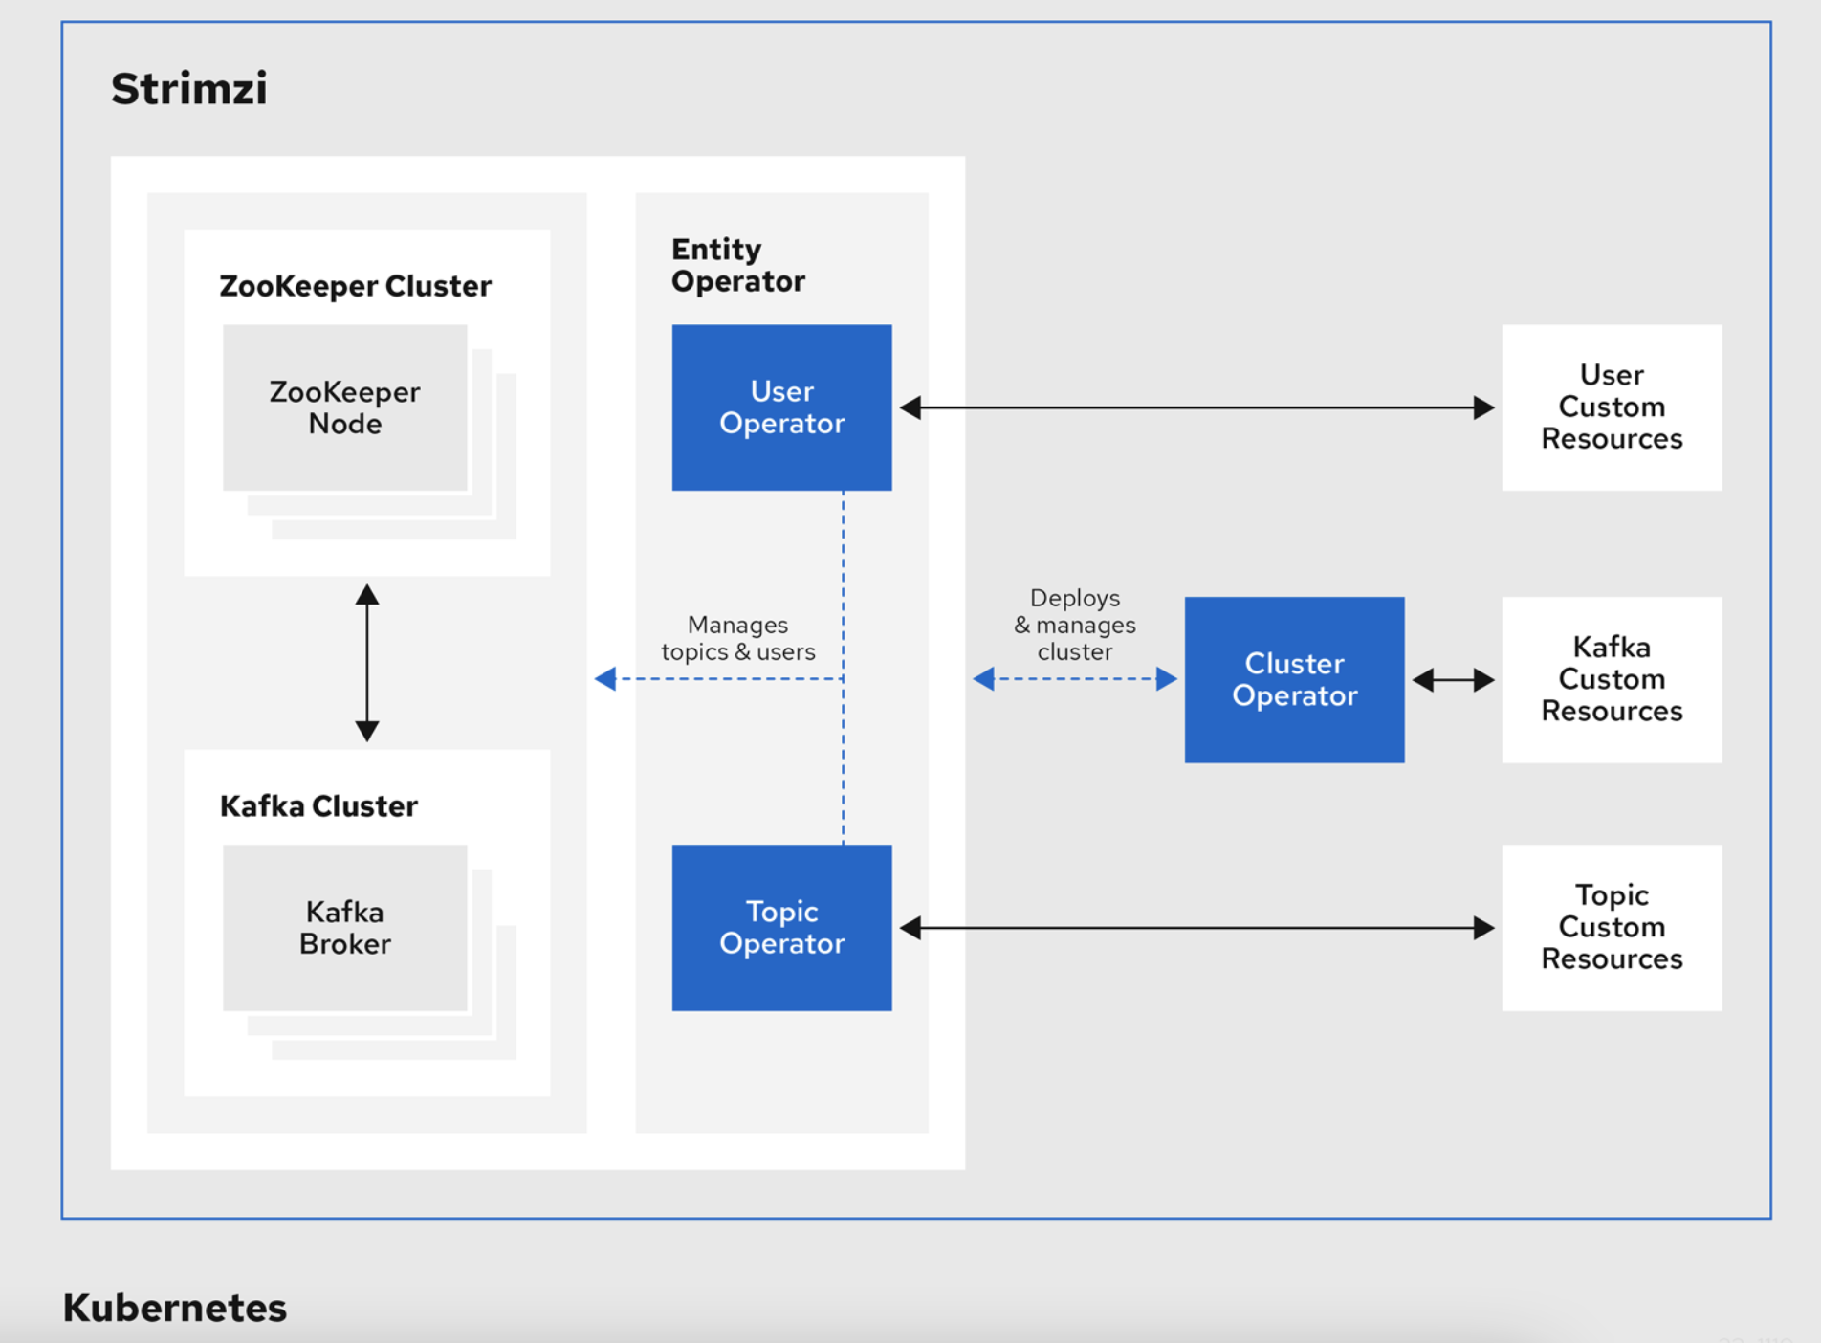The width and height of the screenshot is (1821, 1343).
Task: Select the blue Cluster Operator box
Action: (x=1294, y=679)
